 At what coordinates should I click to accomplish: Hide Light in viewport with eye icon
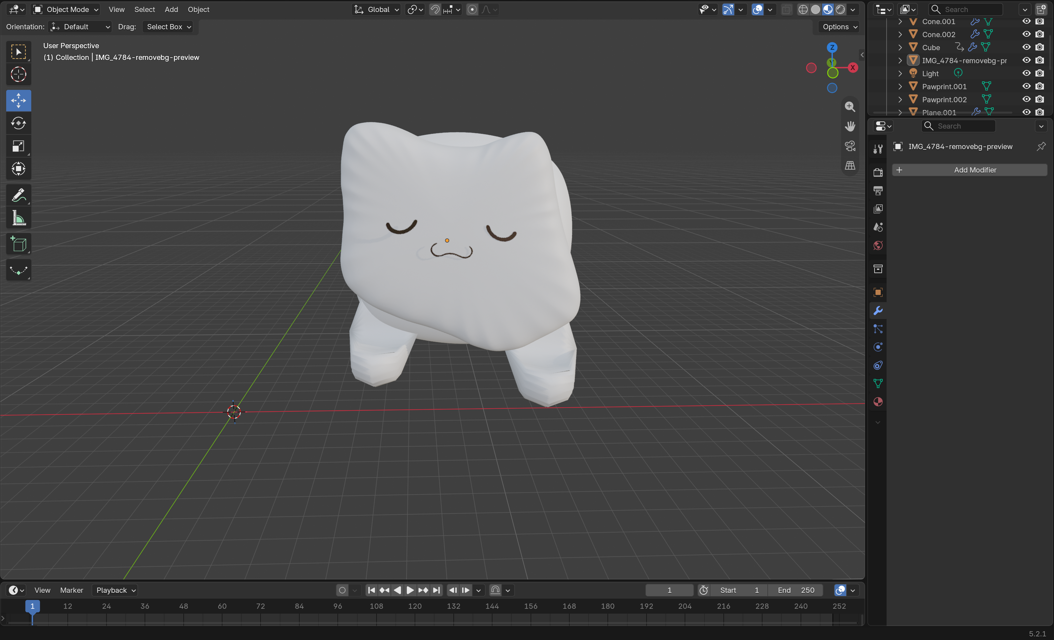coord(1026,74)
